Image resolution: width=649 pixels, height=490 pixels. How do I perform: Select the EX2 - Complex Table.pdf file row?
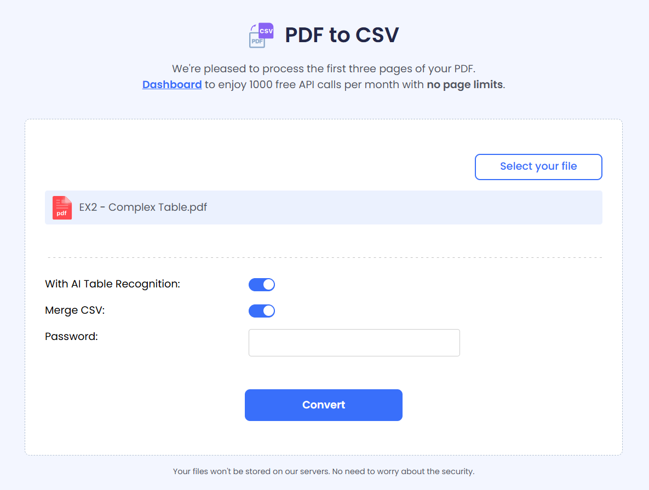click(383, 207)
